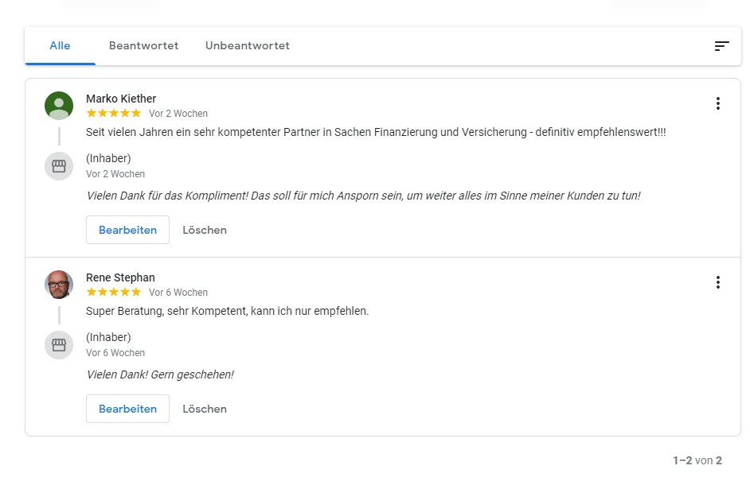750x485 pixels.
Task: Switch to the Beantwortet tab
Action: pos(143,46)
